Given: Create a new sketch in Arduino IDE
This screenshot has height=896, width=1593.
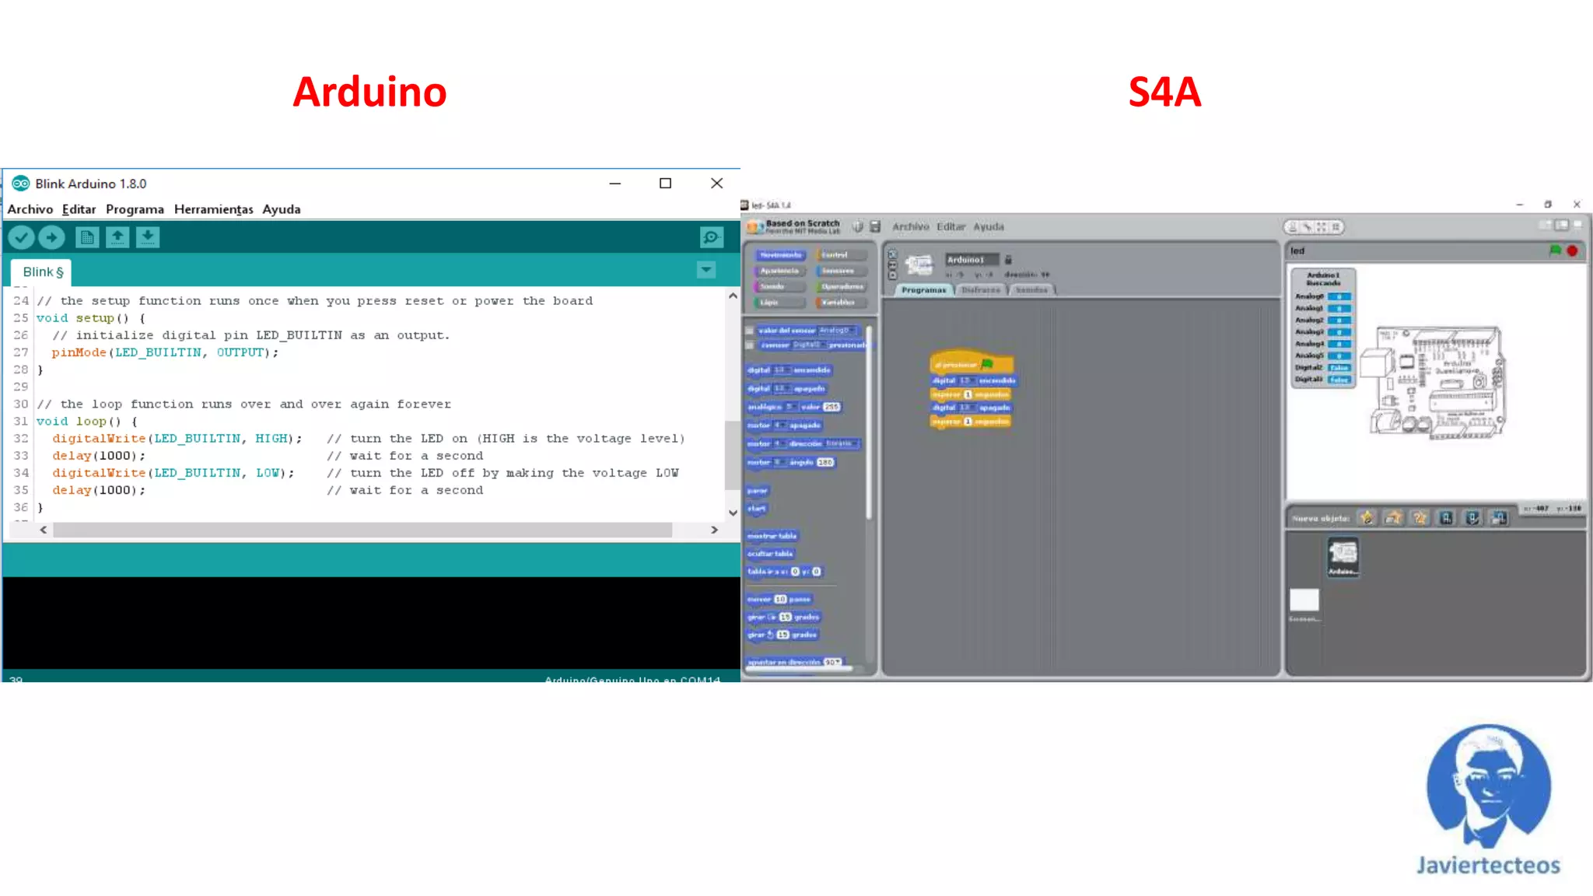Looking at the screenshot, I should [87, 237].
